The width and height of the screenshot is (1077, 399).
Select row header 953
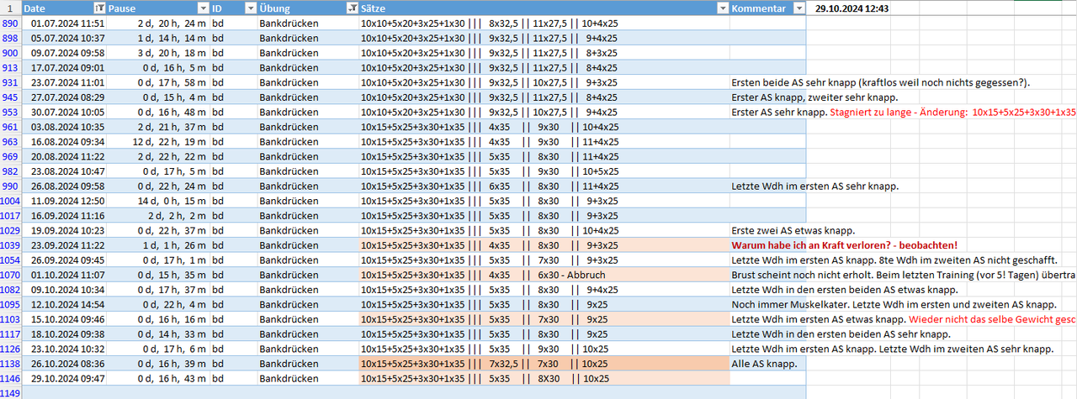(11, 112)
